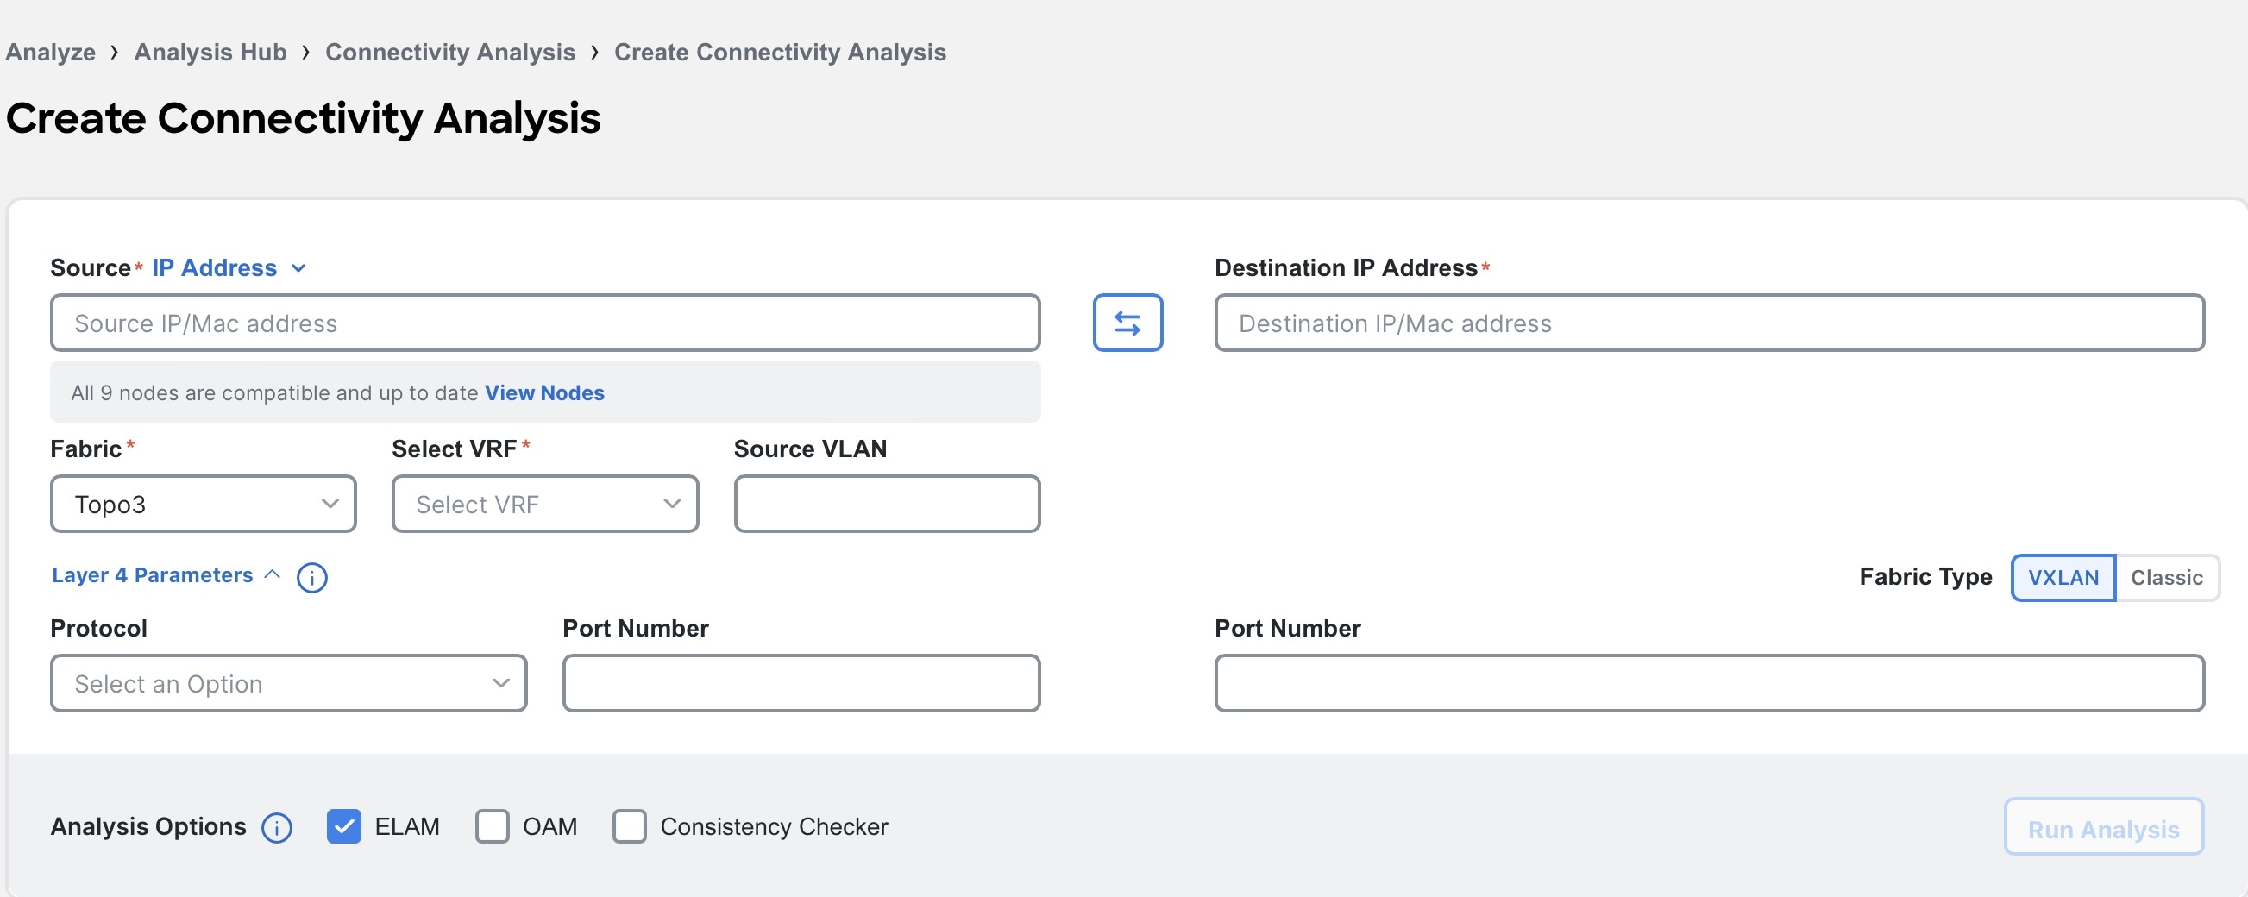Swap source and destination addresses
This screenshot has width=2248, height=897.
(x=1127, y=323)
